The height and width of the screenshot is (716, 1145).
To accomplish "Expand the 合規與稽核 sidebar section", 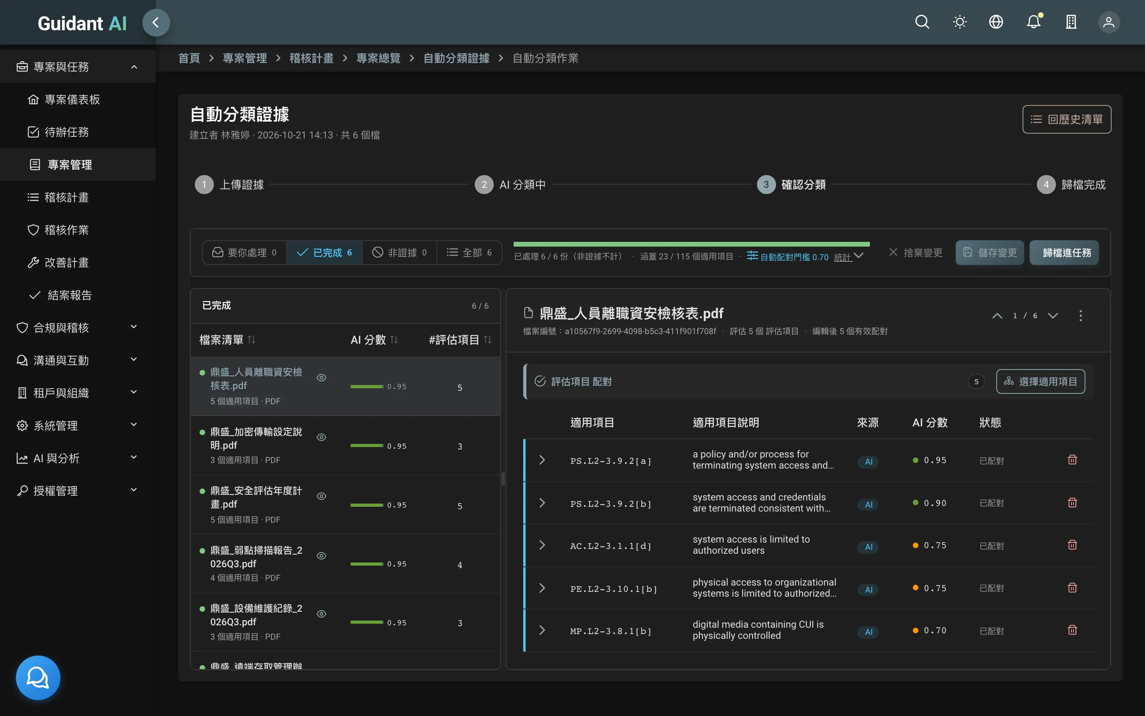I will click(x=78, y=328).
